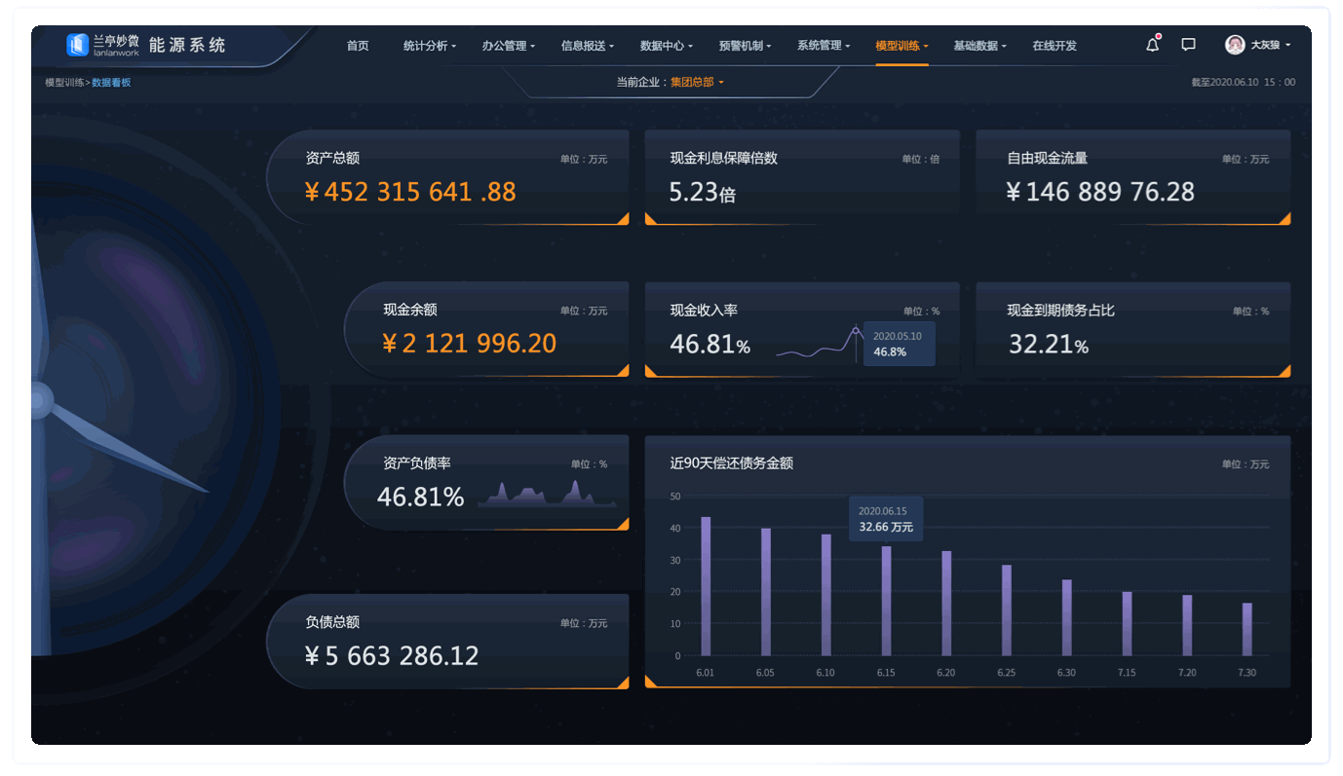Select the 现金收入率 trend line marker point
The width and height of the screenshot is (1343, 776).
click(x=856, y=331)
